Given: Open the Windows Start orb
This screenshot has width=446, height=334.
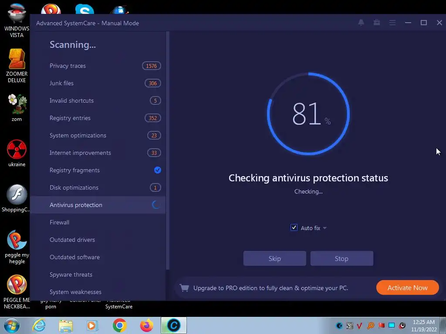Looking at the screenshot, I should [x=12, y=325].
